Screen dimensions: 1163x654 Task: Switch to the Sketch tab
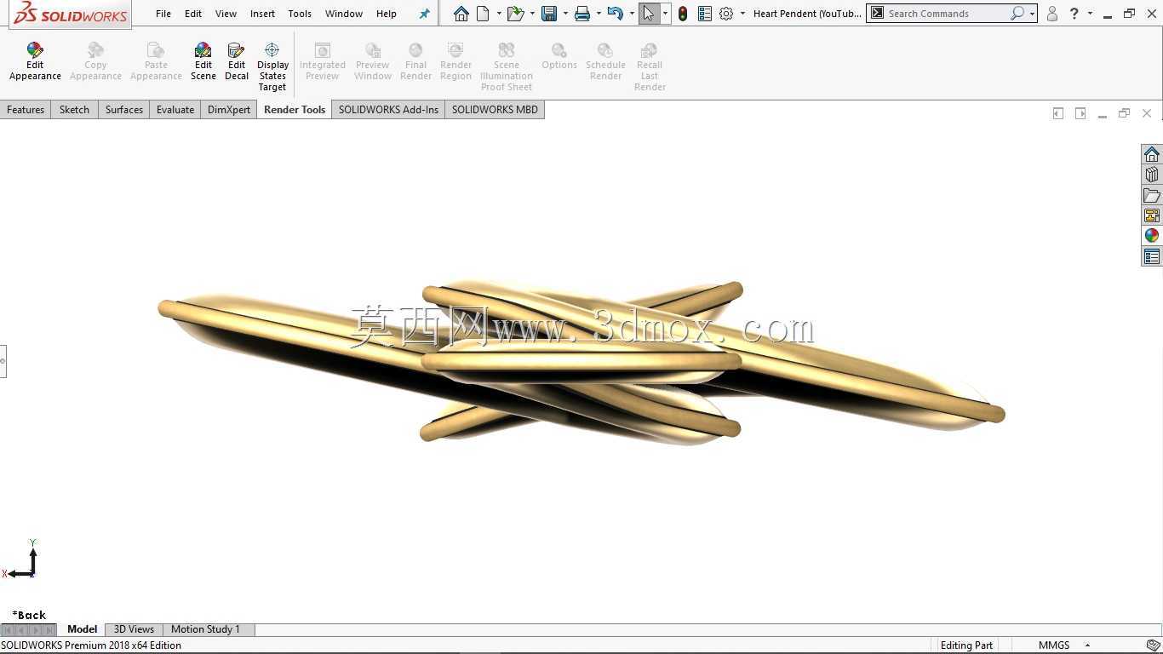point(74,110)
